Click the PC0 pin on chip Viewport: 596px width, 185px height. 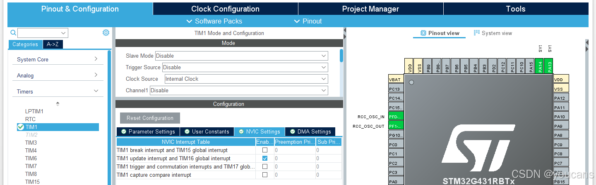(x=396, y=145)
